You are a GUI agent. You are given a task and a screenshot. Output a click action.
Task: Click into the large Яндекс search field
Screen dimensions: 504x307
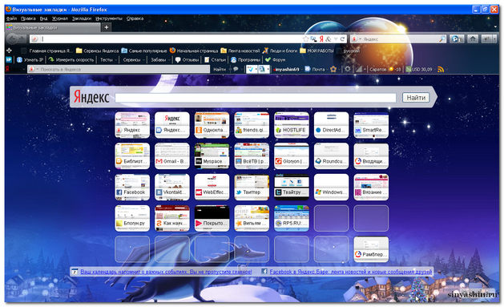pos(256,98)
